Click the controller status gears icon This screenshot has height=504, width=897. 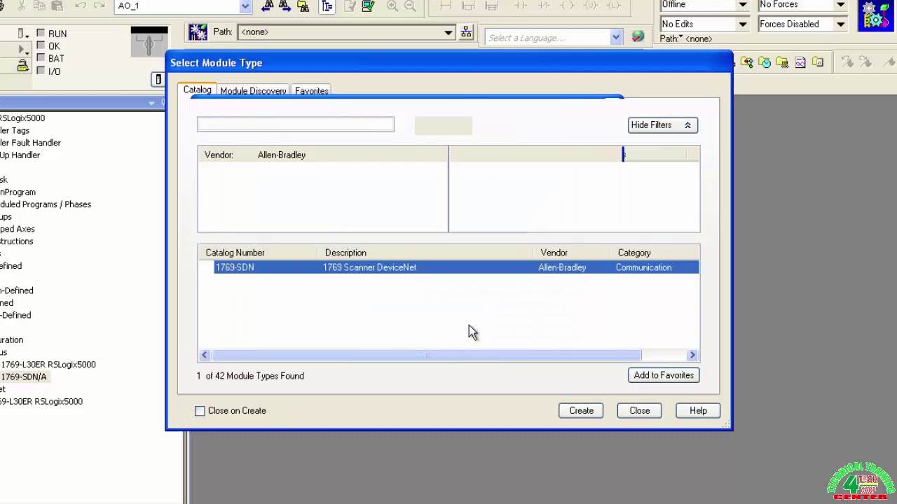pyautogui.click(x=876, y=15)
